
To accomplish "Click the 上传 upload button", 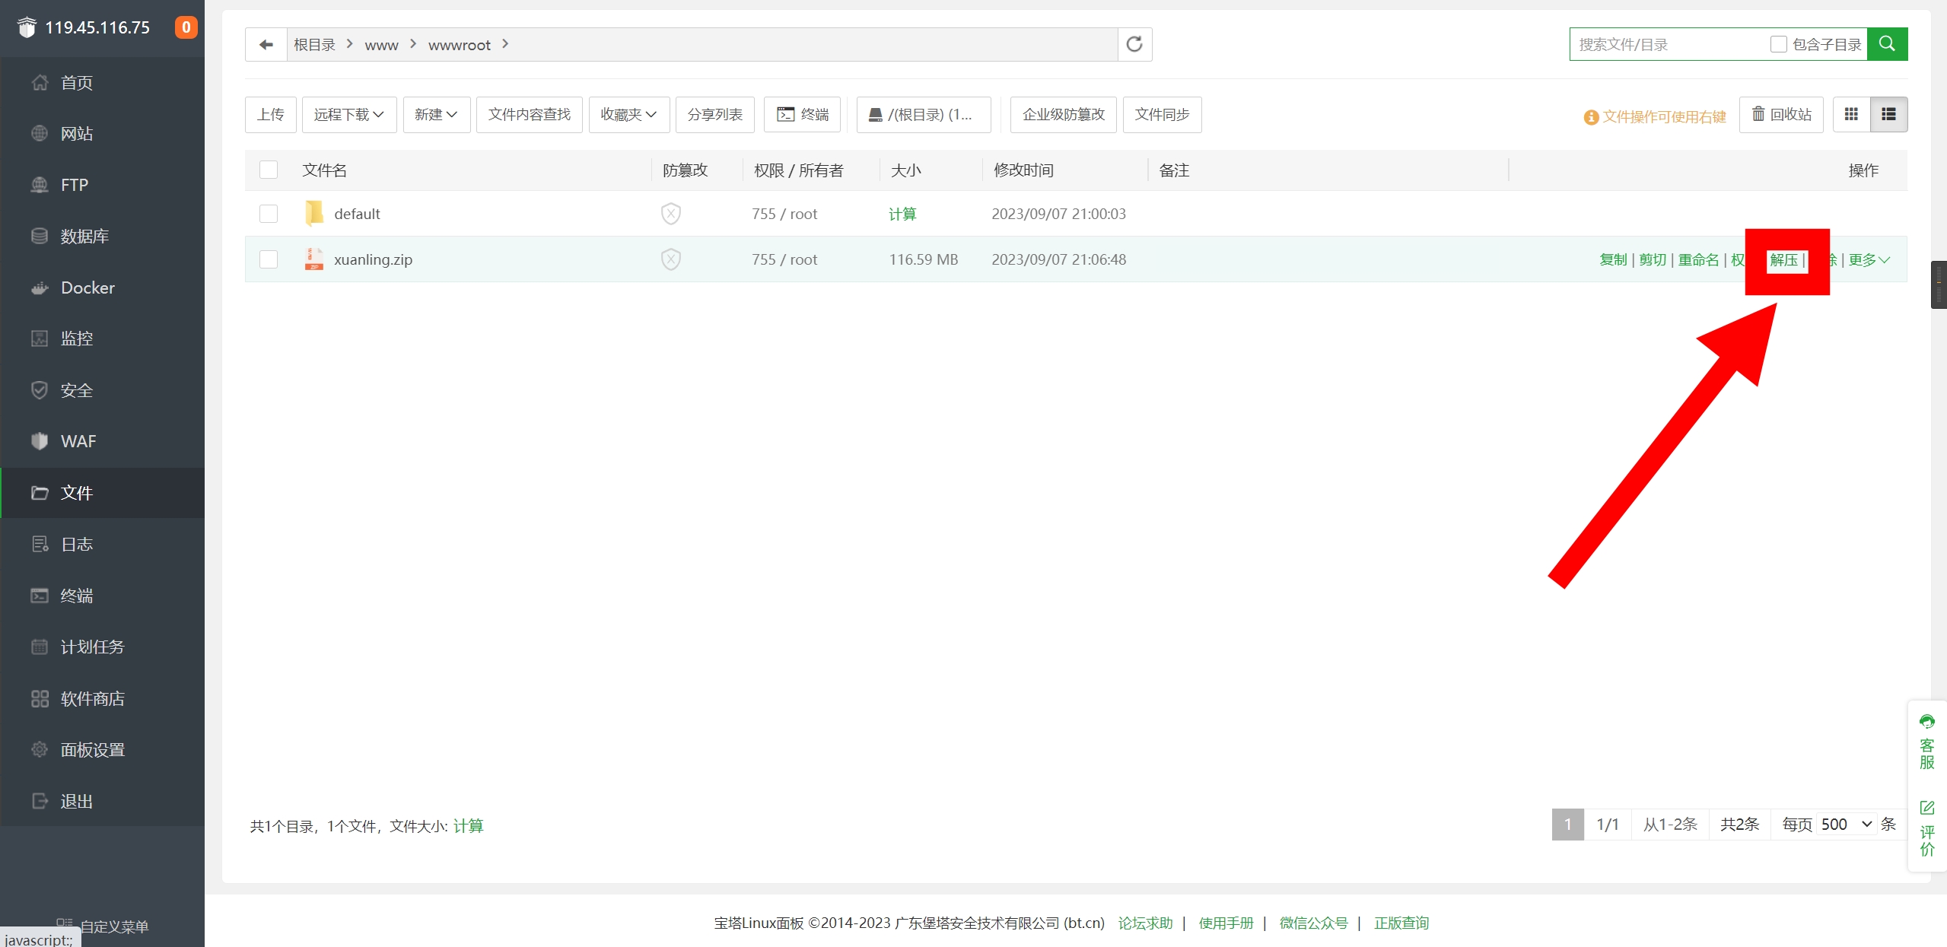I will click(x=270, y=115).
